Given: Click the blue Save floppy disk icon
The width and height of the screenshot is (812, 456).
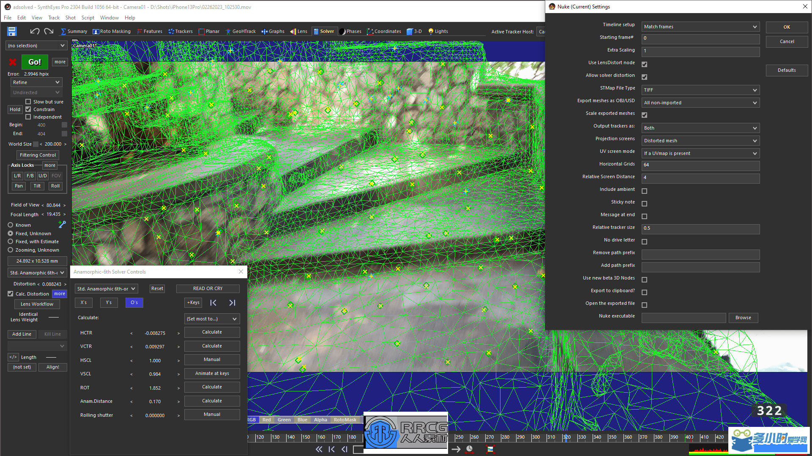Looking at the screenshot, I should point(12,31).
